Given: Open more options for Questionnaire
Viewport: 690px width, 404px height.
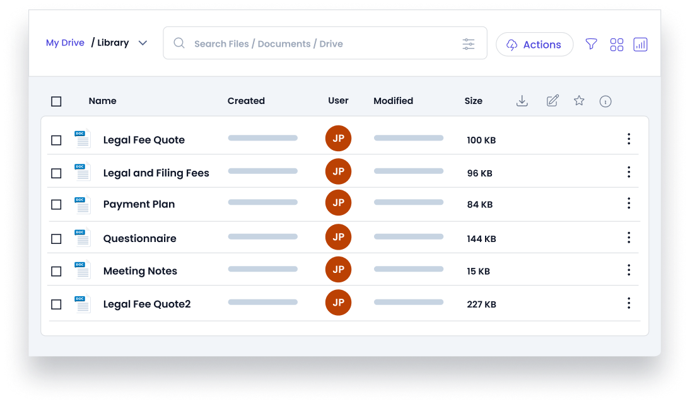Looking at the screenshot, I should pyautogui.click(x=628, y=238).
